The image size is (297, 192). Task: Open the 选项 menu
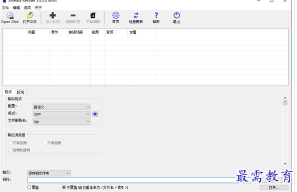click(x=27, y=8)
